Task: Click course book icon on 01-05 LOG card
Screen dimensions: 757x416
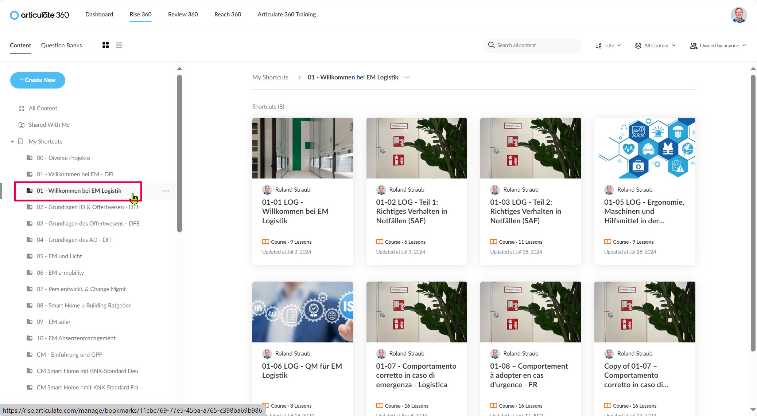Action: click(x=607, y=242)
